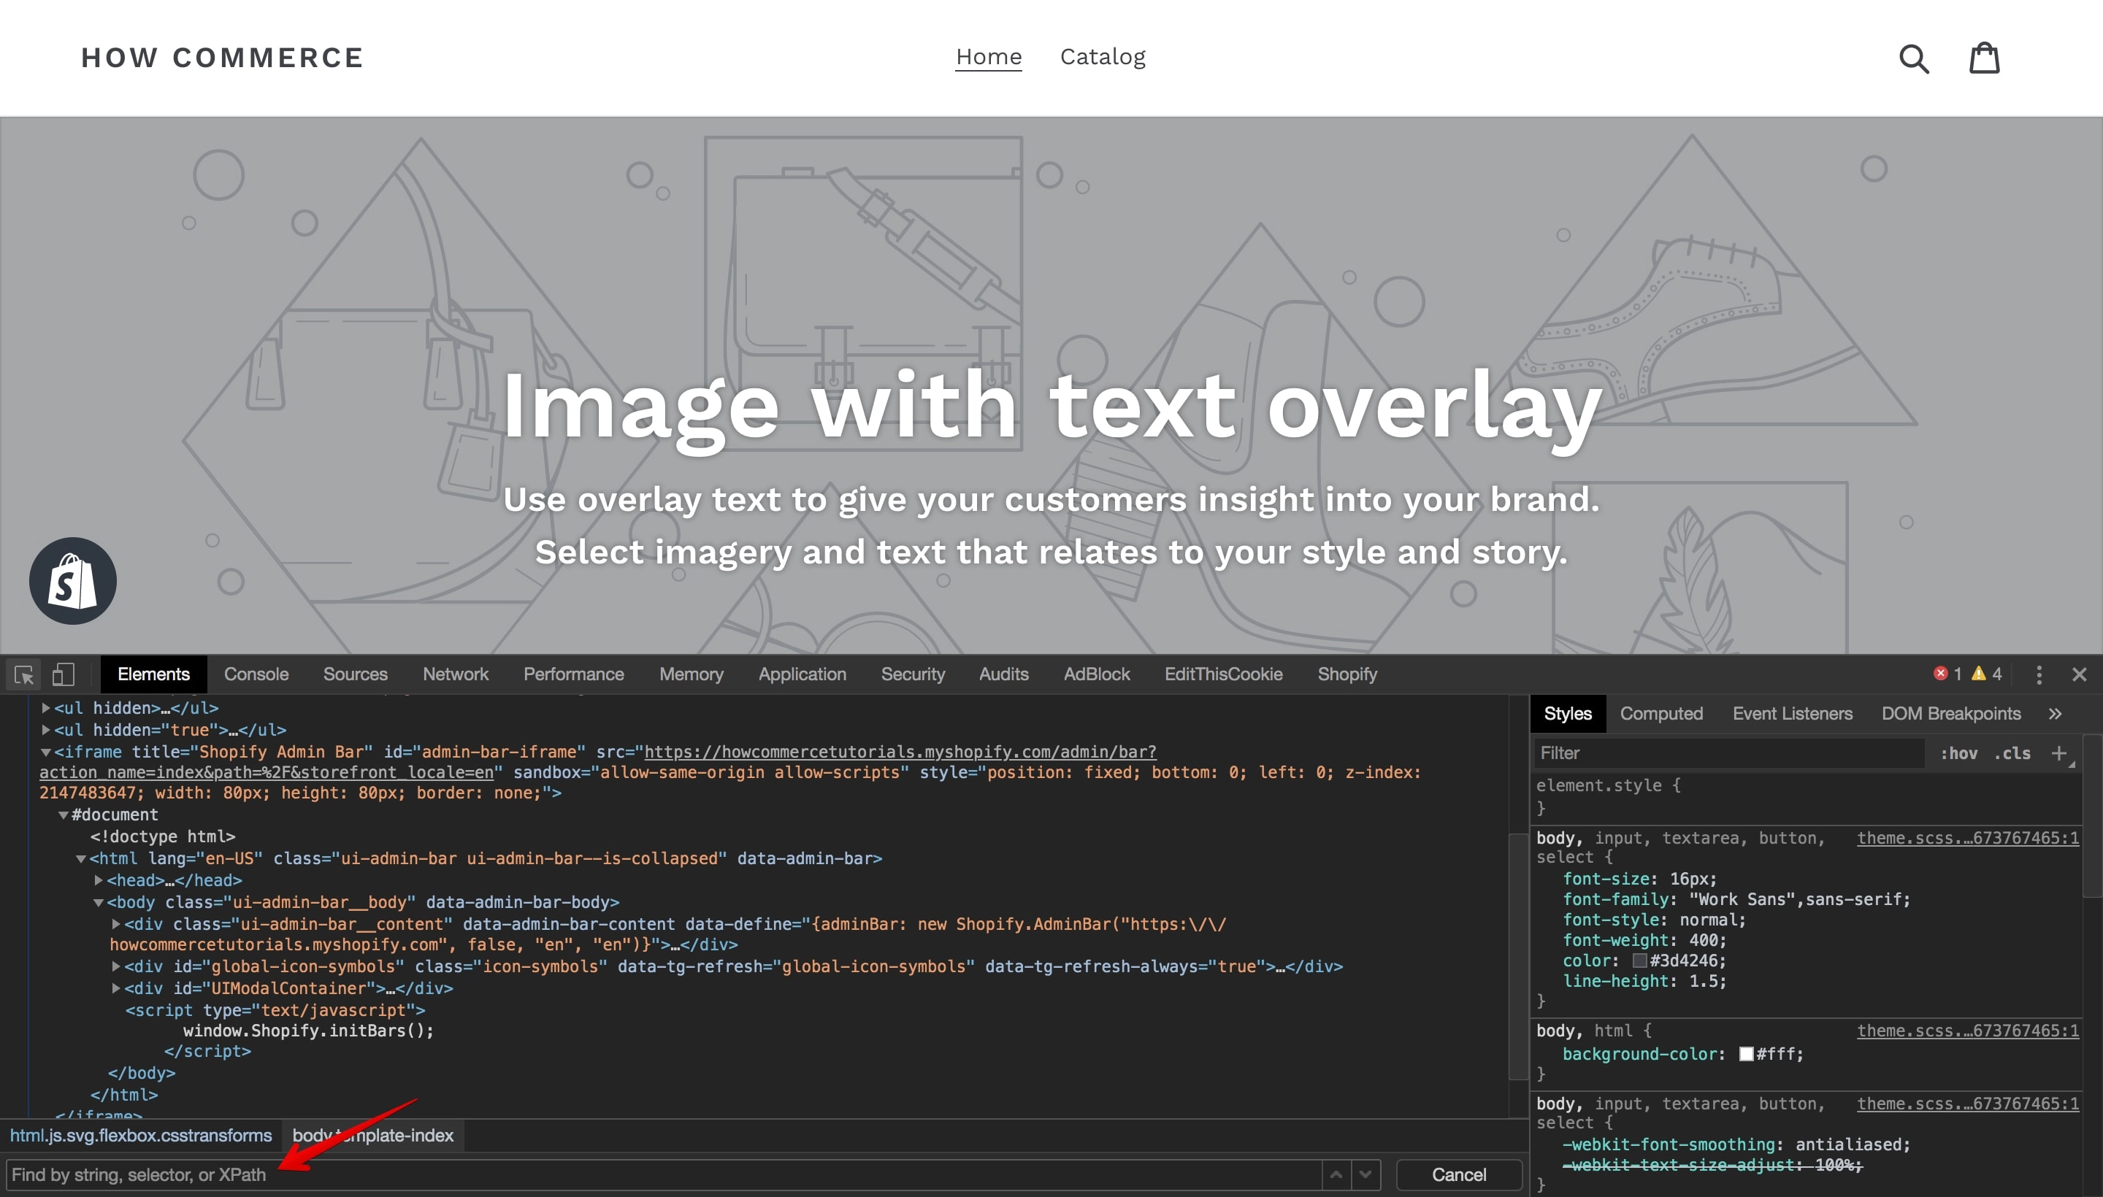This screenshot has width=2103, height=1197.
Task: Add new style rule plus icon
Action: [x=2058, y=753]
